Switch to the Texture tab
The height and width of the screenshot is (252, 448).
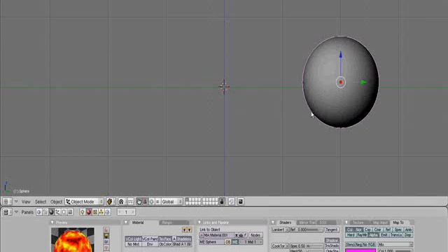358,223
